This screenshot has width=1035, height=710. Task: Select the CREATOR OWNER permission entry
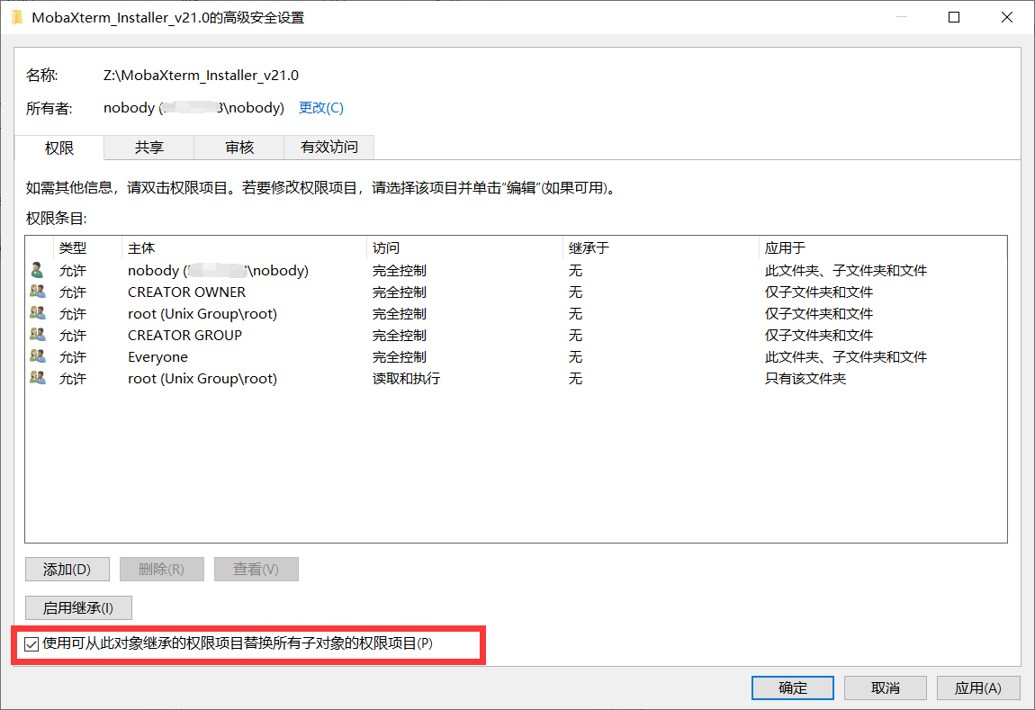[517, 292]
